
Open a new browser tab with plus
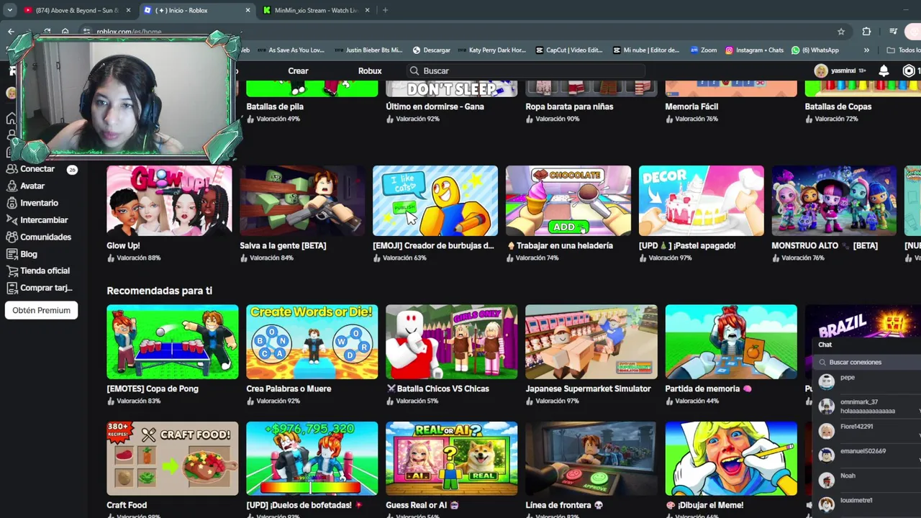385,10
